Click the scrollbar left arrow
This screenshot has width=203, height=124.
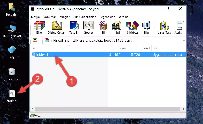pos(32,109)
